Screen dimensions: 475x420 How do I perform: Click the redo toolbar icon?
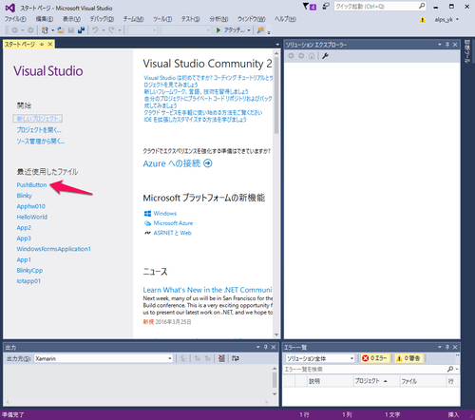[x=111, y=30]
